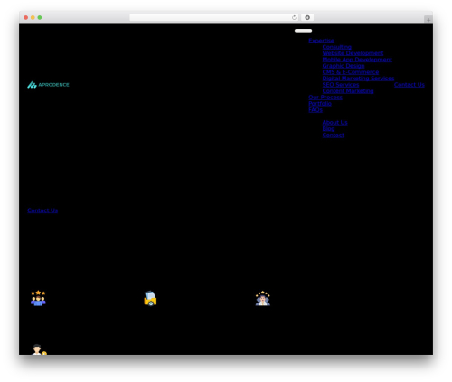This screenshot has height=382, width=452.
Task: Toggle the white hamburger menu bar
Action: pos(303,31)
